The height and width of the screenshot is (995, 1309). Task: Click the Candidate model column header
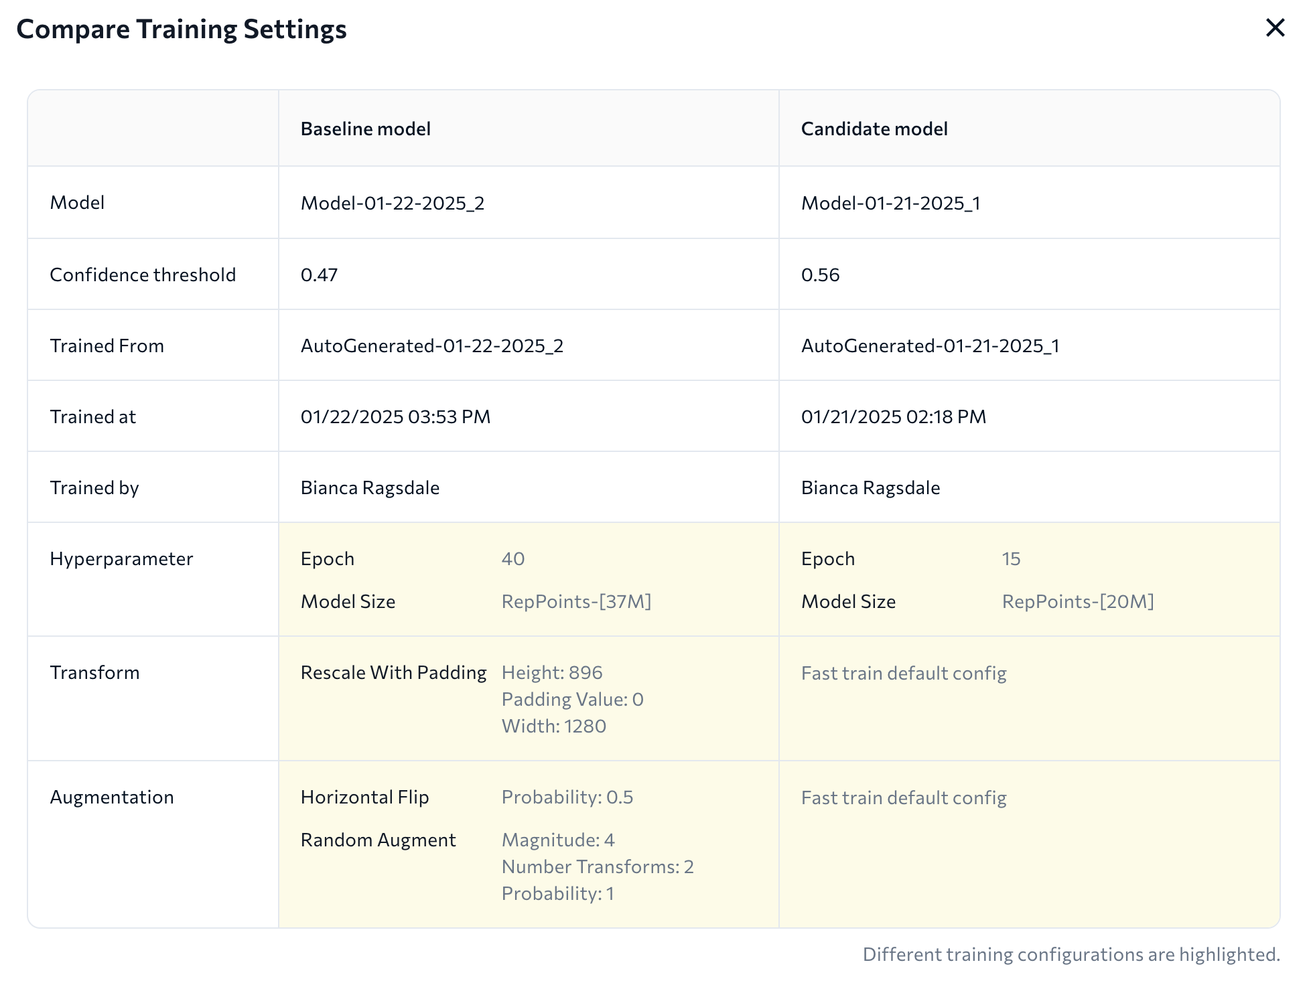click(874, 129)
